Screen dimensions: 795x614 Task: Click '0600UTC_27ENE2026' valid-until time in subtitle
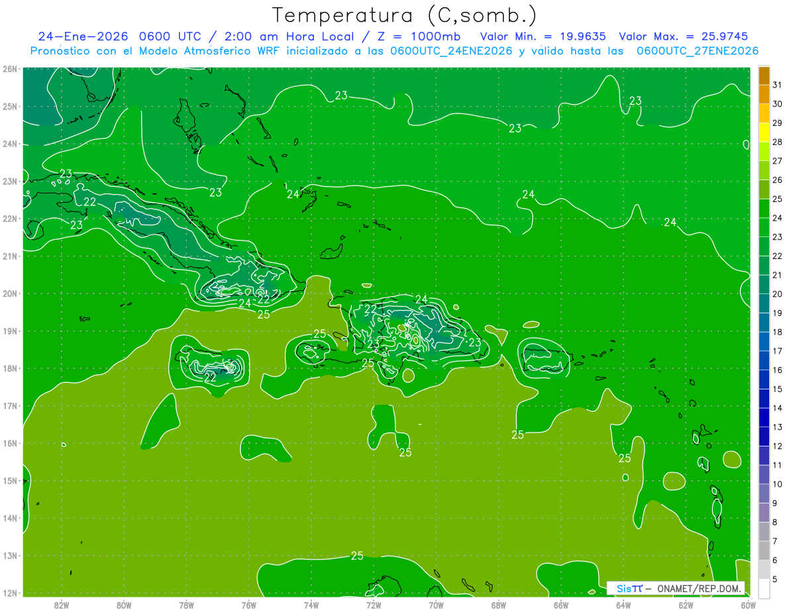697,51
